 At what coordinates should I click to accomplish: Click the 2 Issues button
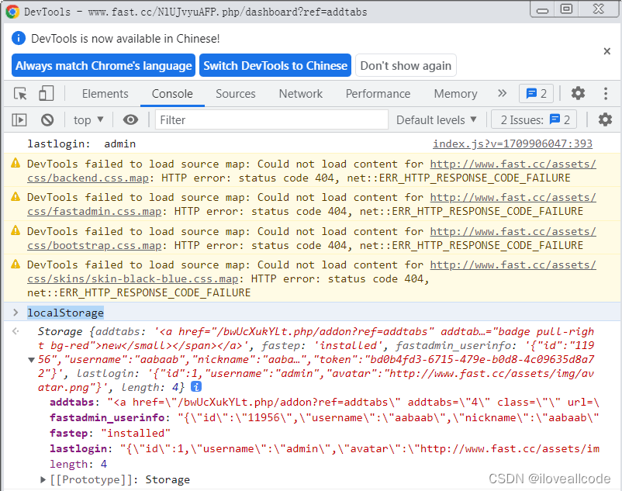coord(534,119)
